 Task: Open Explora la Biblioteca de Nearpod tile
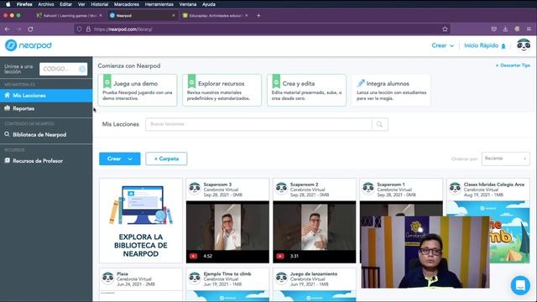(x=141, y=221)
